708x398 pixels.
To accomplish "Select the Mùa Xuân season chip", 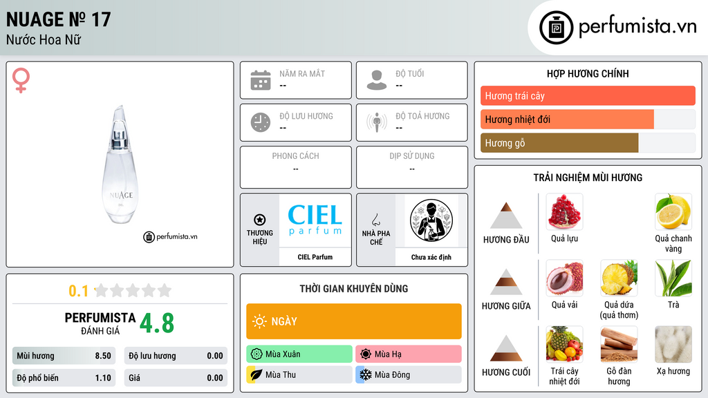I will pos(299,354).
